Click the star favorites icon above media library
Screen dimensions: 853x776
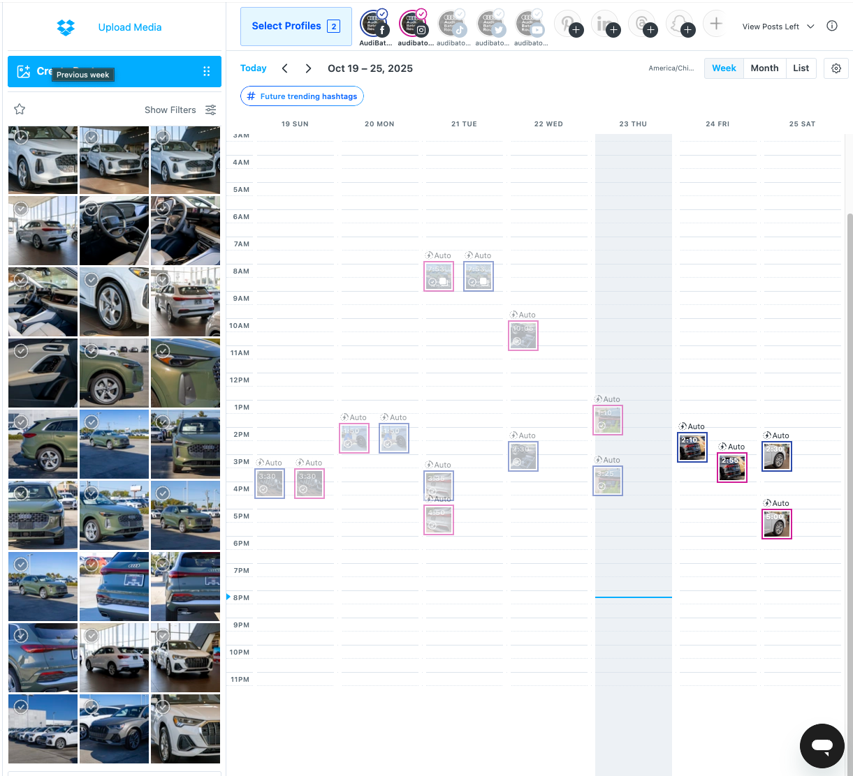click(20, 109)
